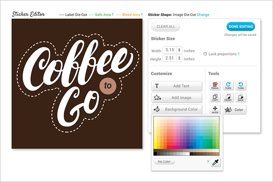The image size is (273, 182).
Task: Click into the Height field showing 2.51
Action: (x=170, y=58)
